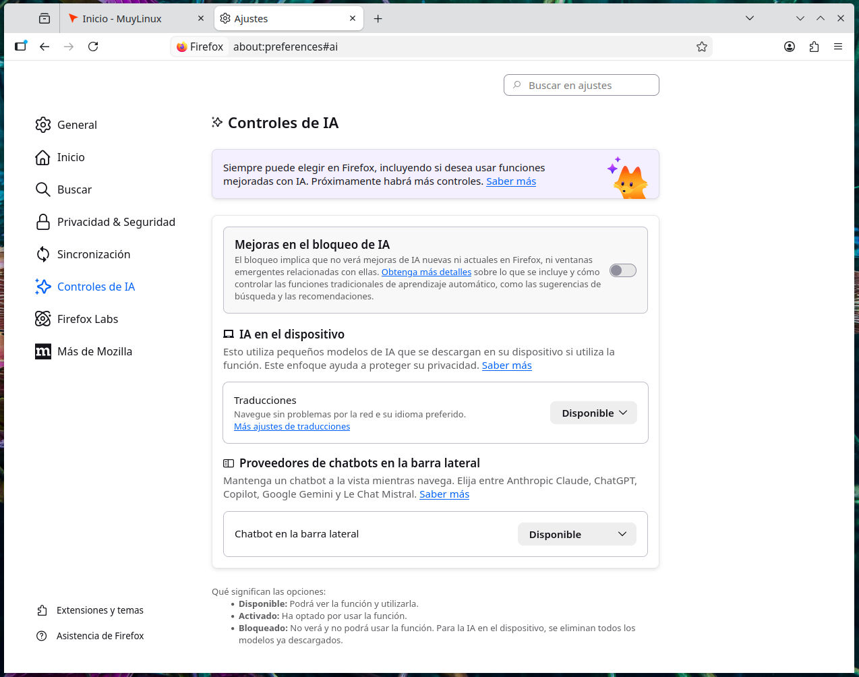Click the Obtenga más detalles link
The width and height of the screenshot is (859, 677).
[426, 272]
